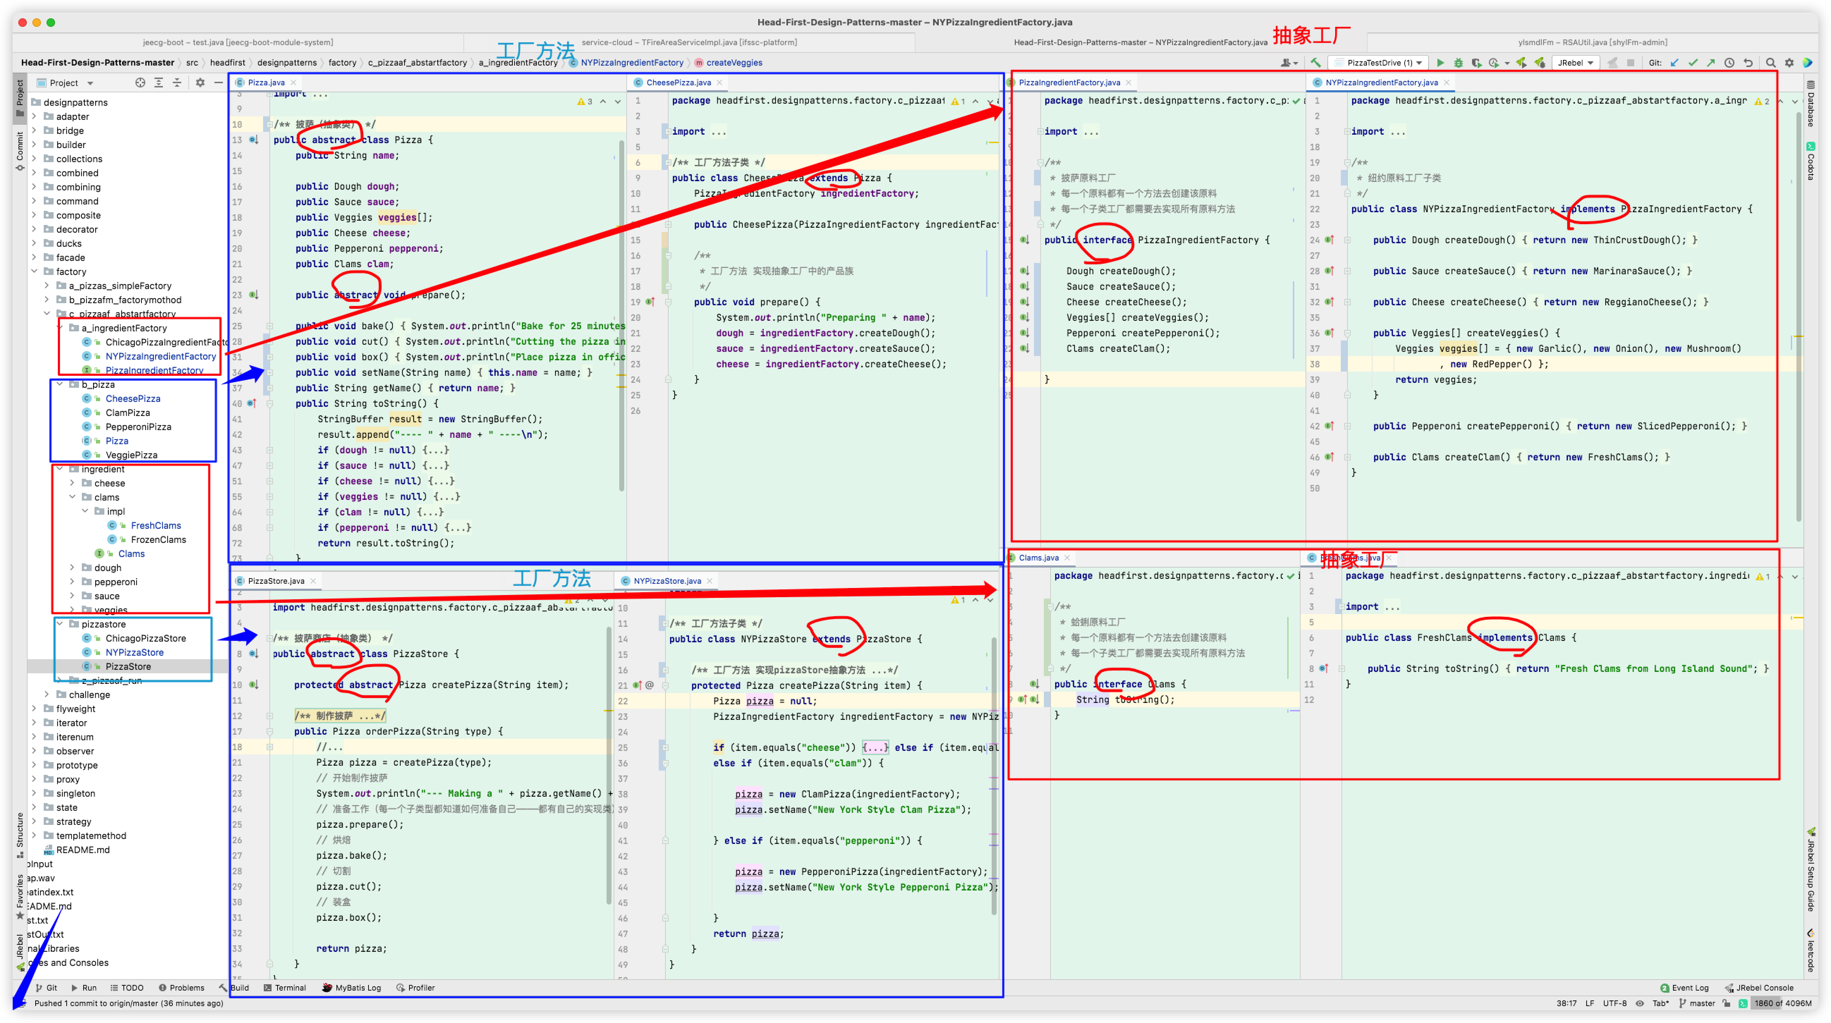Open the TODO tool window button
This screenshot has height=1023, width=1831.
(127, 987)
